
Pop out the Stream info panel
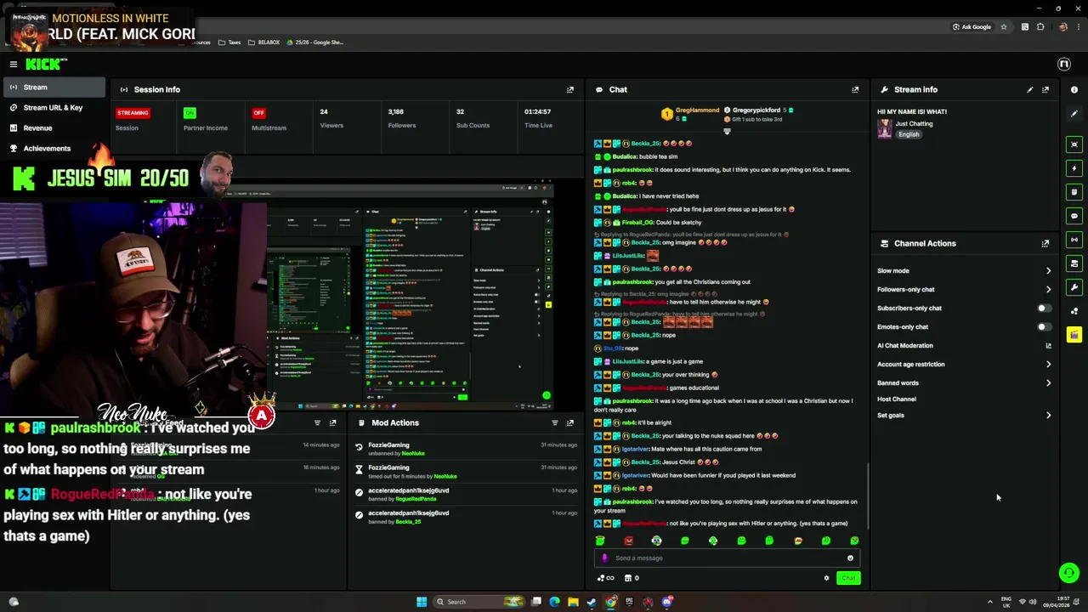tap(1045, 89)
